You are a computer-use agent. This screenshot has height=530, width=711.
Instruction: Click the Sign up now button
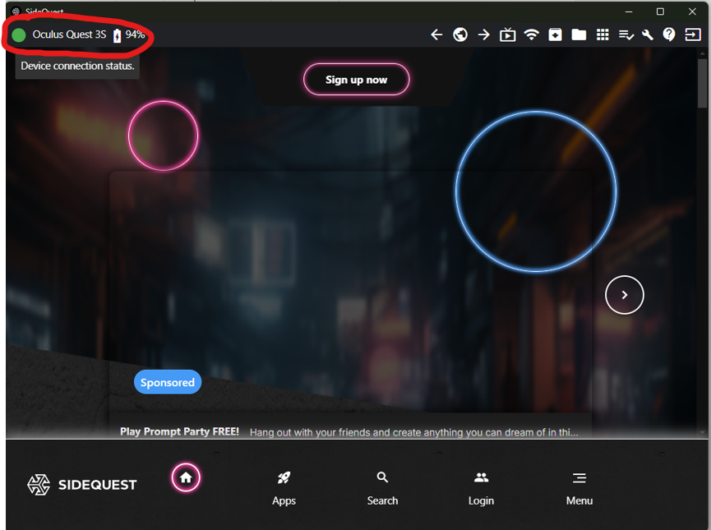click(x=357, y=80)
